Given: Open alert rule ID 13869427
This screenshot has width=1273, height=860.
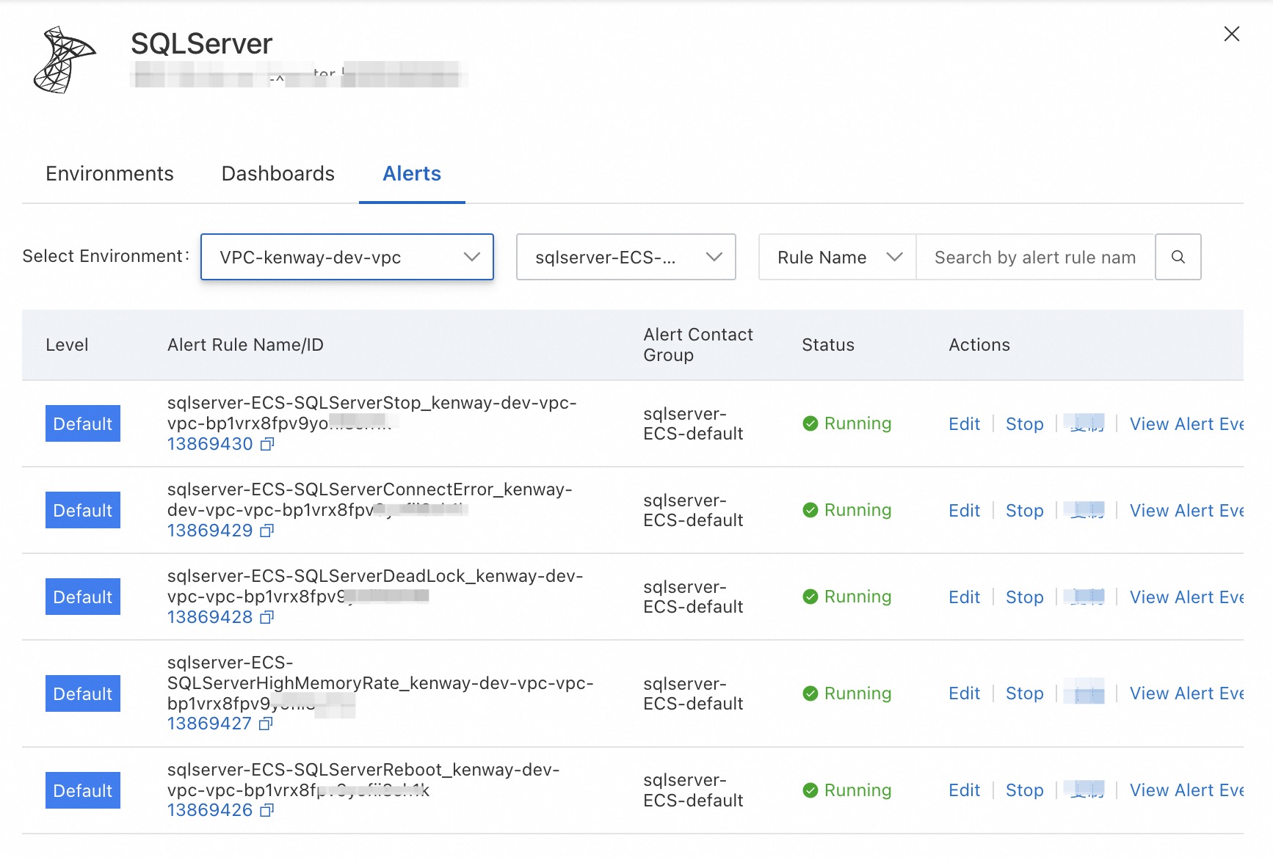Looking at the screenshot, I should point(209,724).
